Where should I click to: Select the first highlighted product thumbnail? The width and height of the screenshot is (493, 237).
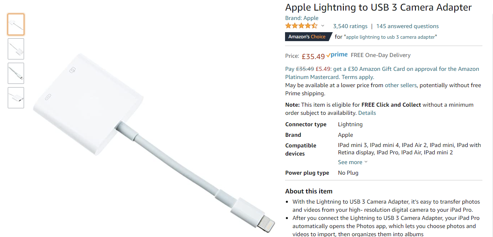coord(16,24)
